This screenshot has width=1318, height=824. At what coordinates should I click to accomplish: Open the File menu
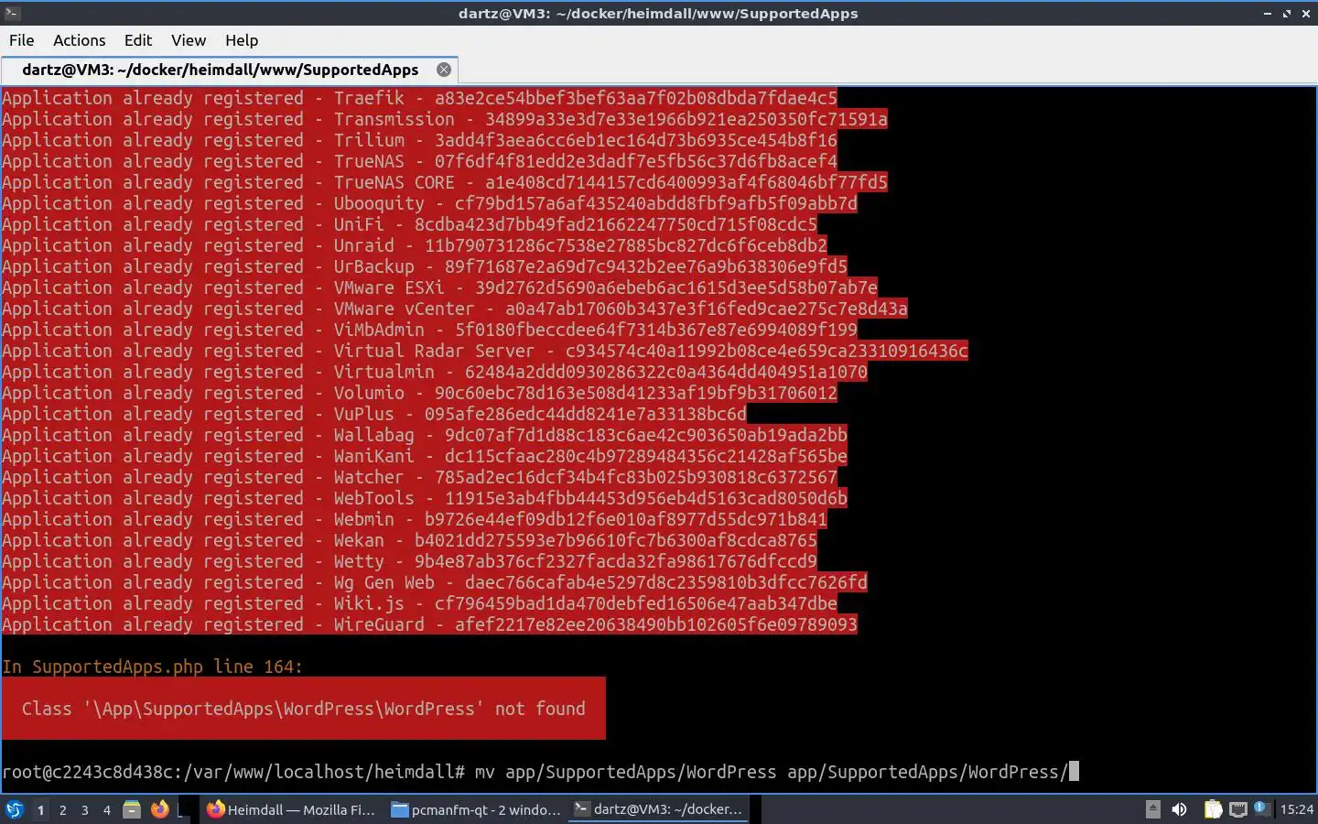pos(21,40)
